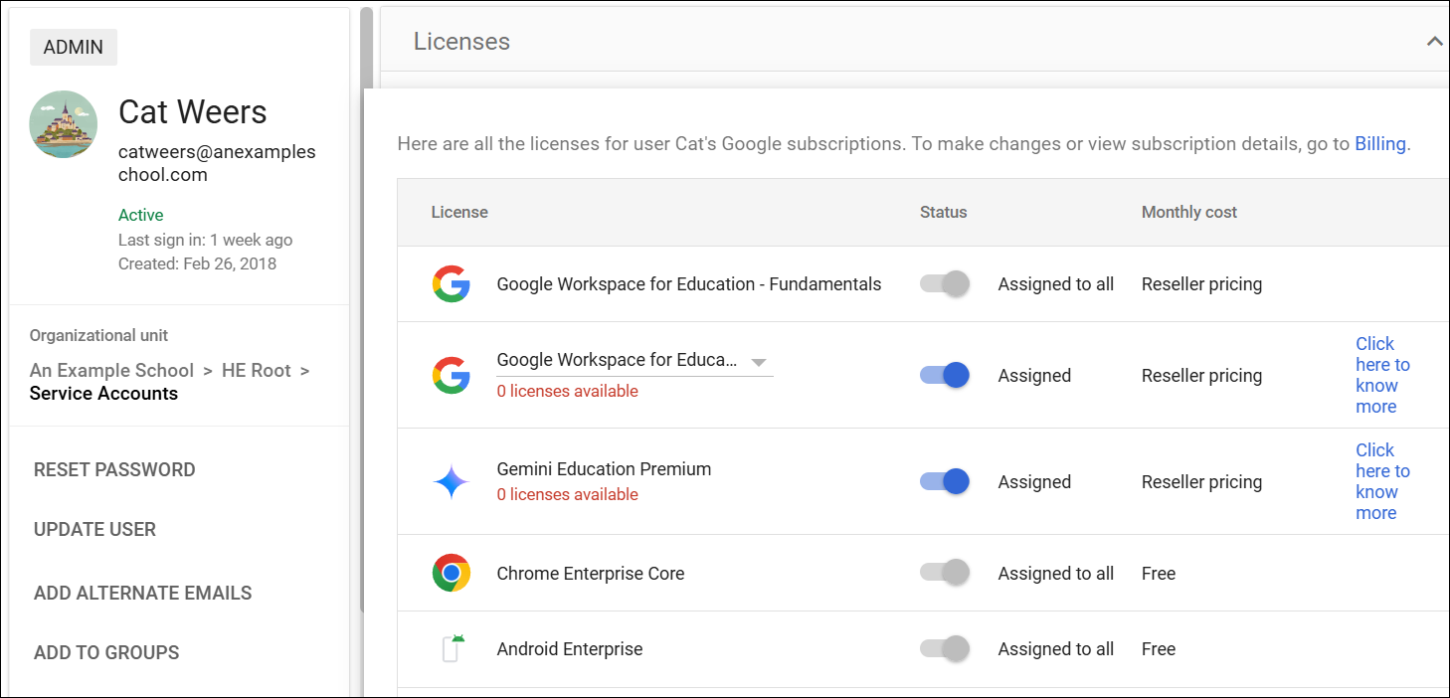Click the left panel vertical scrollbar

(x=366, y=298)
